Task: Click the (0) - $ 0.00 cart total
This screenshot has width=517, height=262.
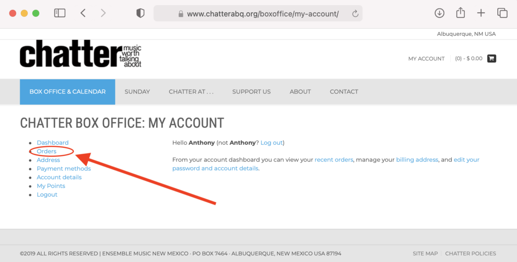Action: [x=469, y=58]
